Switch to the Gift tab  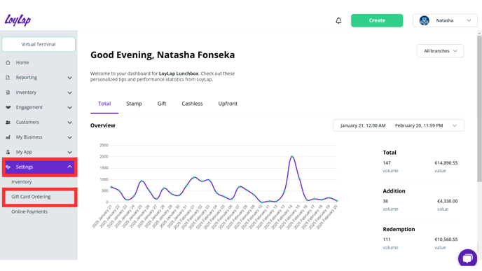click(162, 104)
